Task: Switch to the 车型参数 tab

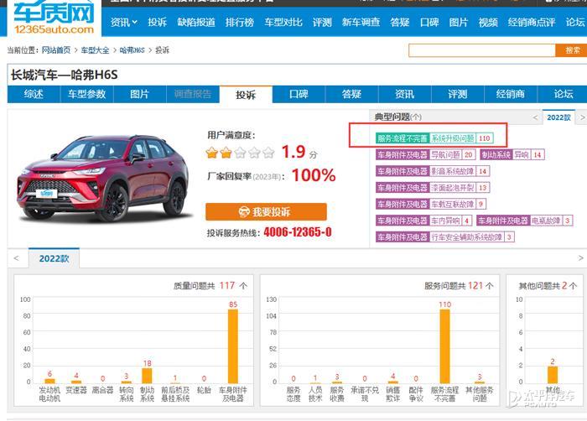Action: (87, 94)
